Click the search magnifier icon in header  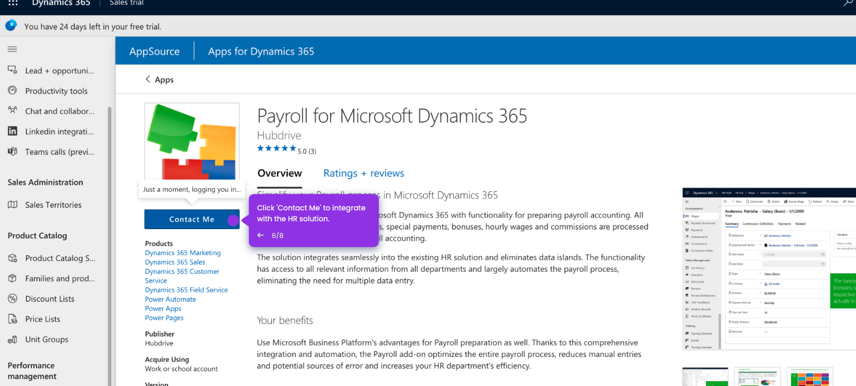[848, 3]
